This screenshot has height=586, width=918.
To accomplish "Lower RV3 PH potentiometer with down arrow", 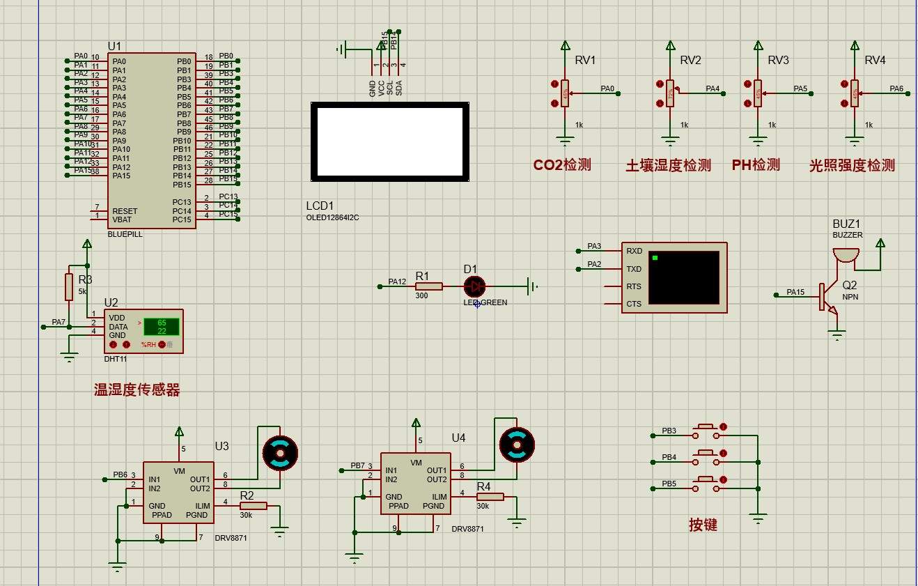I will coord(747,103).
